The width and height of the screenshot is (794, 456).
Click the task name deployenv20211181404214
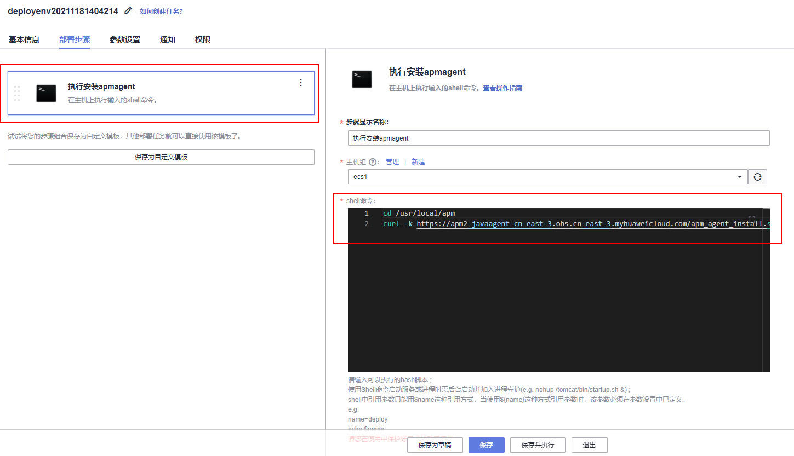point(63,10)
